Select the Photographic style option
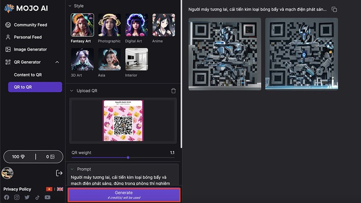The width and height of the screenshot is (361, 203). (x=109, y=28)
